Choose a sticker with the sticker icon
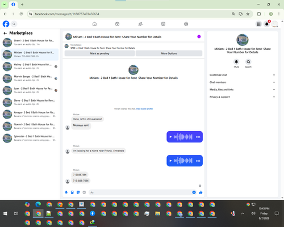 78,192
